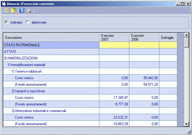Click the -19.863,39 value cell
The image size is (192, 135).
click(114, 124)
